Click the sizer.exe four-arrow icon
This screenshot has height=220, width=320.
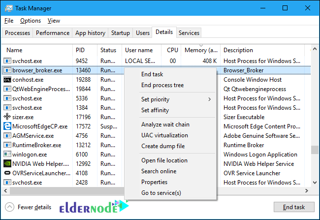pyautogui.click(x=7, y=117)
